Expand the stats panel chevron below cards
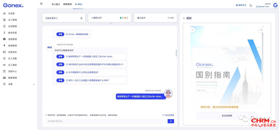The image size is (279, 130). coord(111,24)
